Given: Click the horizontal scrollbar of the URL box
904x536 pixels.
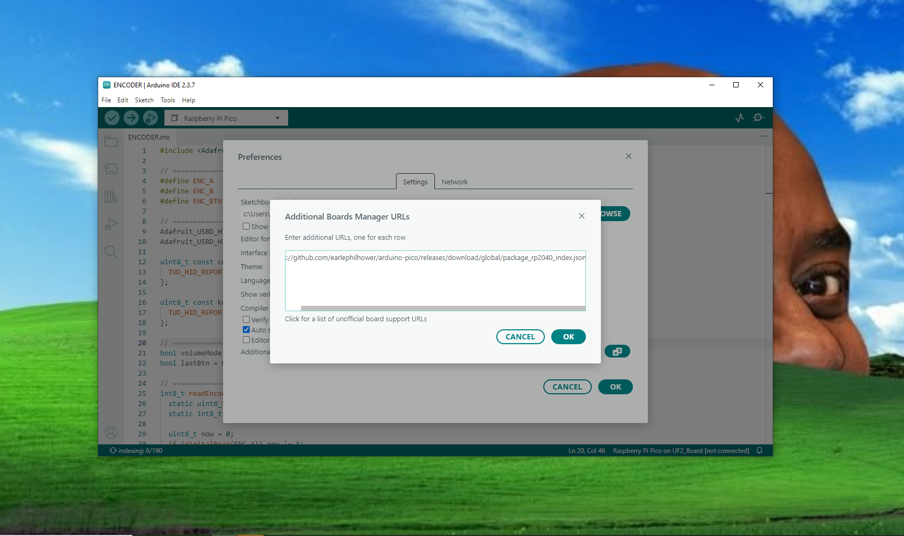Looking at the screenshot, I should coord(443,308).
